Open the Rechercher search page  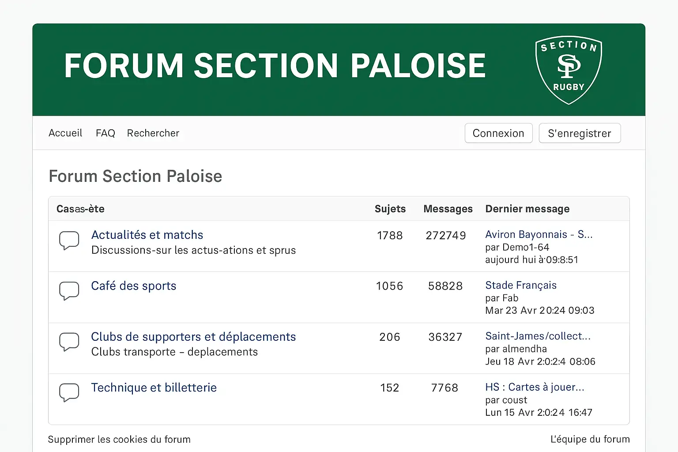pos(153,133)
